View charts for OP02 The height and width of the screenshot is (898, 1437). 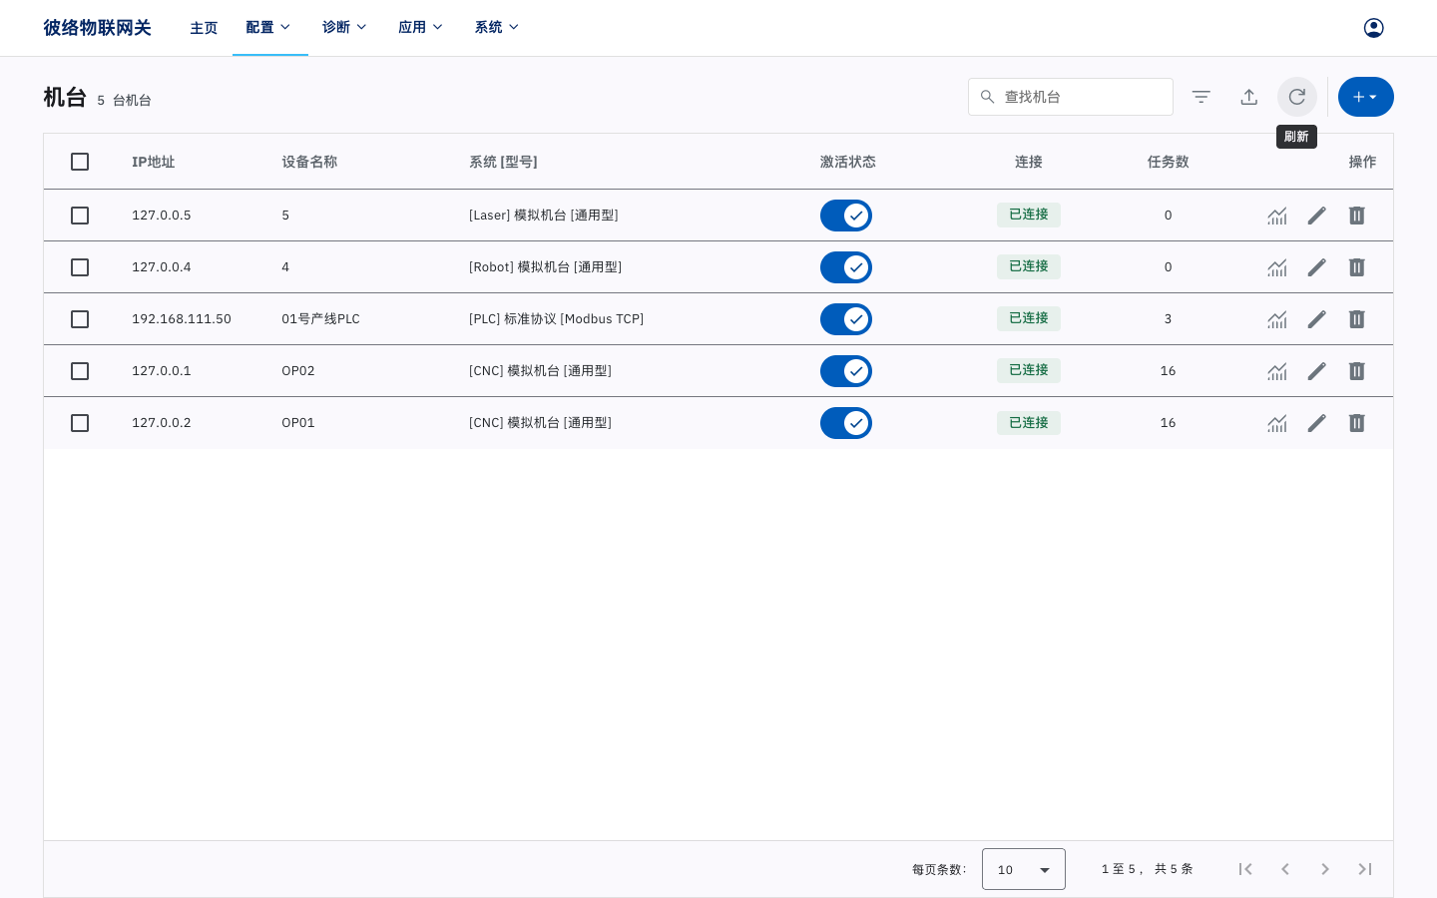pyautogui.click(x=1277, y=371)
